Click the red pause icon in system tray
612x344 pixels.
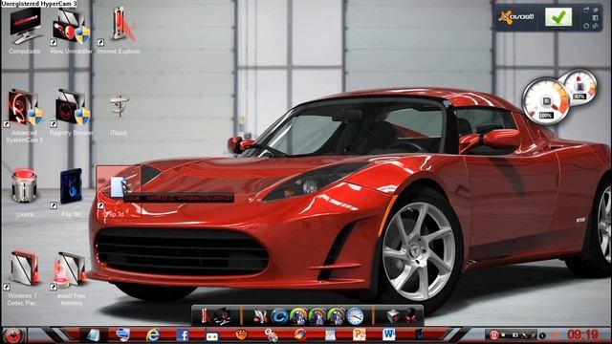pos(493,335)
